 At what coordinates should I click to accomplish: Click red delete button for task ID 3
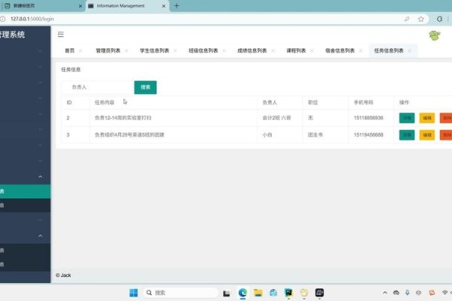tap(446, 135)
